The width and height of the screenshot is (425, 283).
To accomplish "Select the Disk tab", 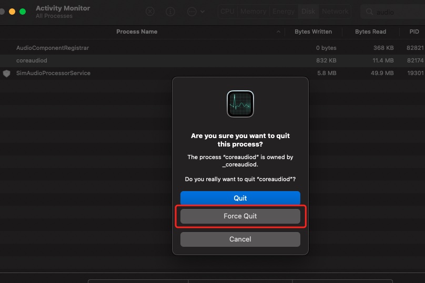I will [x=308, y=12].
